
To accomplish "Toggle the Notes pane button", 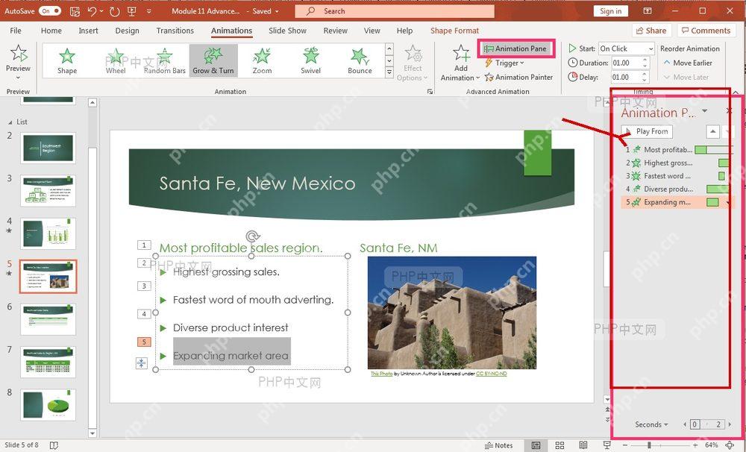I will pos(498,445).
